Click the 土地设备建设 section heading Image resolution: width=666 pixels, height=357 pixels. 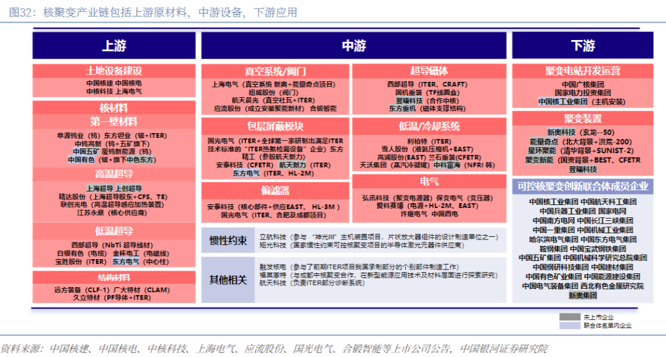pyautogui.click(x=114, y=71)
